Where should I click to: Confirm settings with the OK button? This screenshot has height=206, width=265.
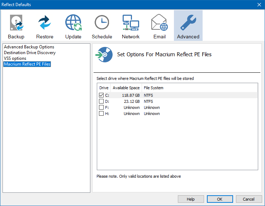(220, 199)
